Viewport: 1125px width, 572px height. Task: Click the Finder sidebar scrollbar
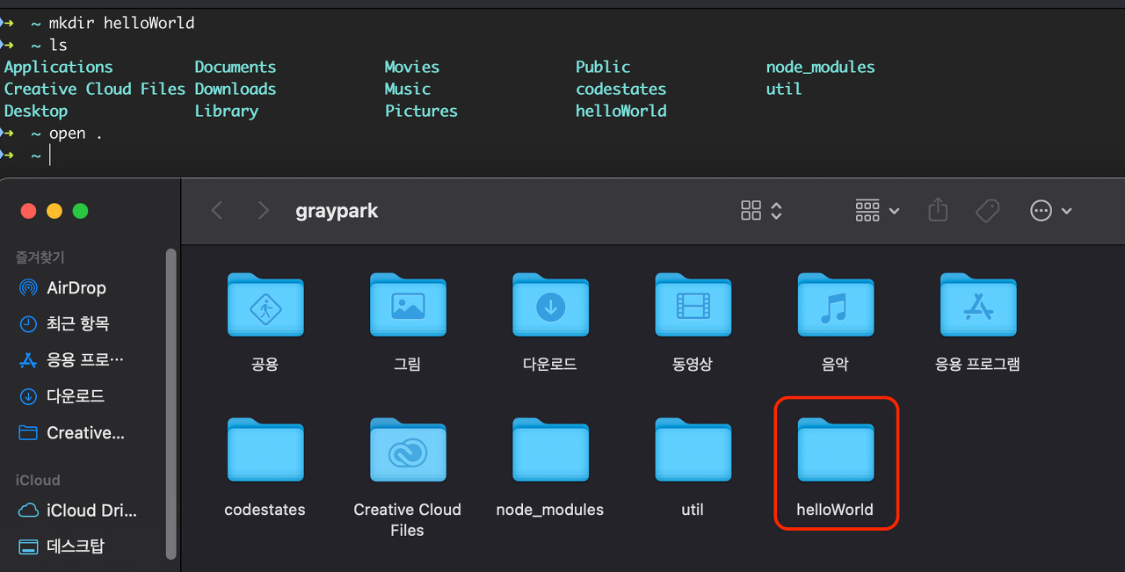(x=171, y=404)
